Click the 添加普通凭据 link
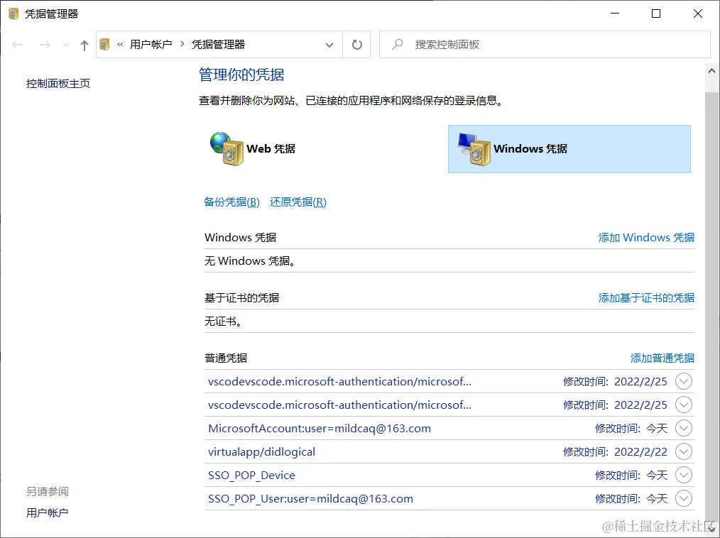Image resolution: width=720 pixels, height=538 pixels. point(662,358)
